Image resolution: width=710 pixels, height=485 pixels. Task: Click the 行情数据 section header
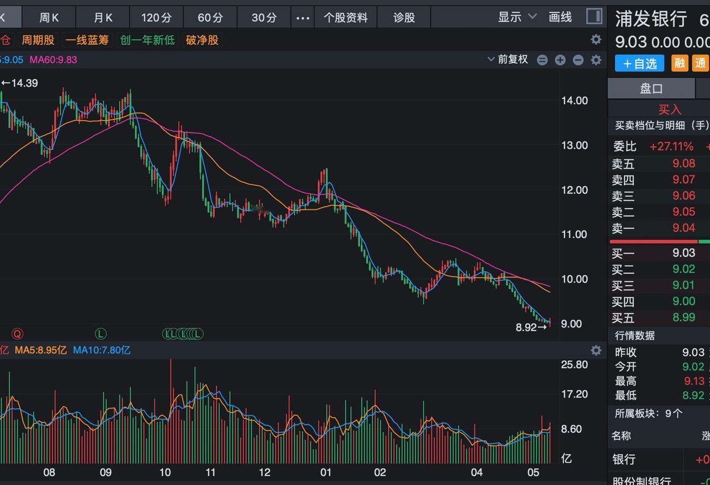(x=635, y=335)
